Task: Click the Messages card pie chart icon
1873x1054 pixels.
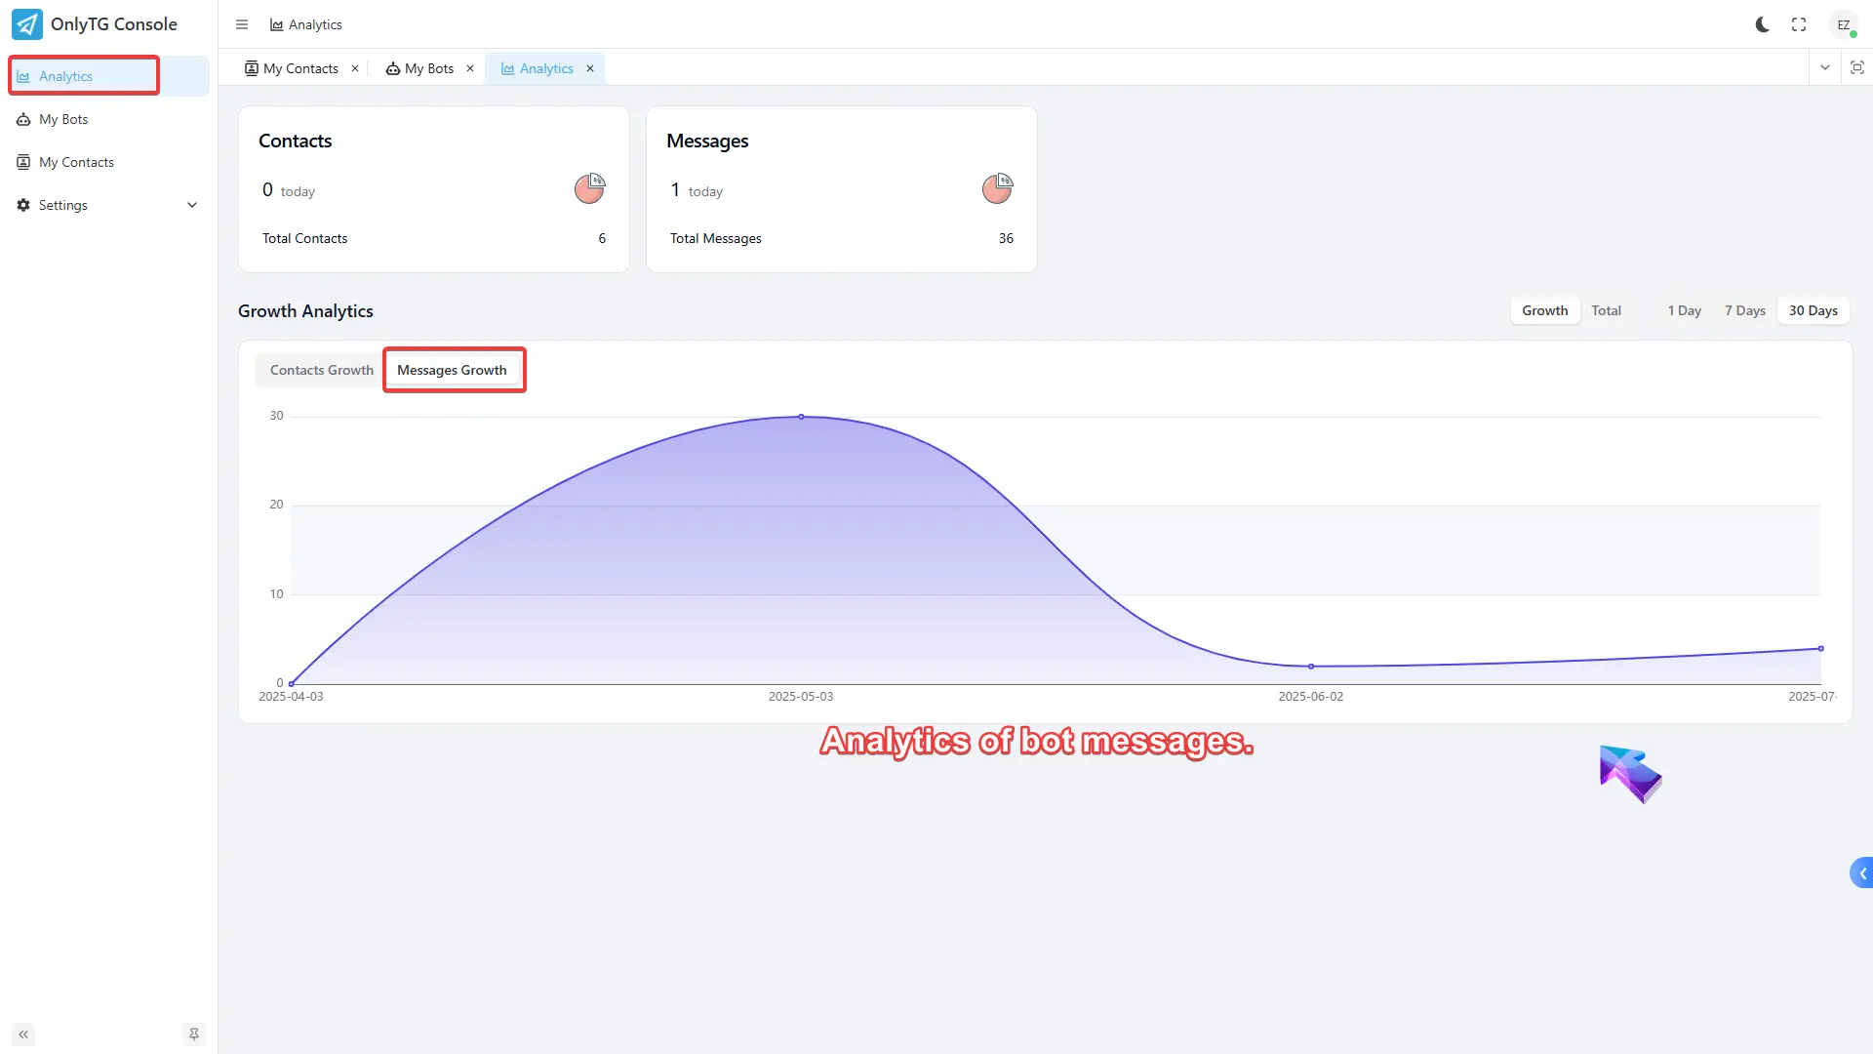Action: [997, 188]
